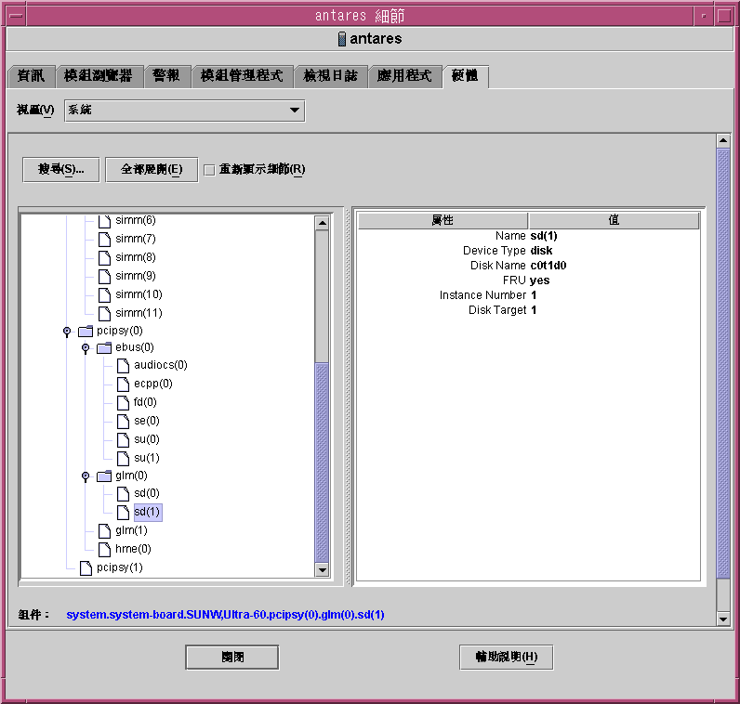740x704 pixels.
Task: Toggle the 重新顯示細節(R) checkbox
Action: [x=209, y=170]
